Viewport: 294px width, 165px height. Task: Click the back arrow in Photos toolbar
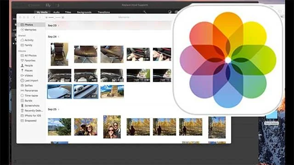point(34,17)
